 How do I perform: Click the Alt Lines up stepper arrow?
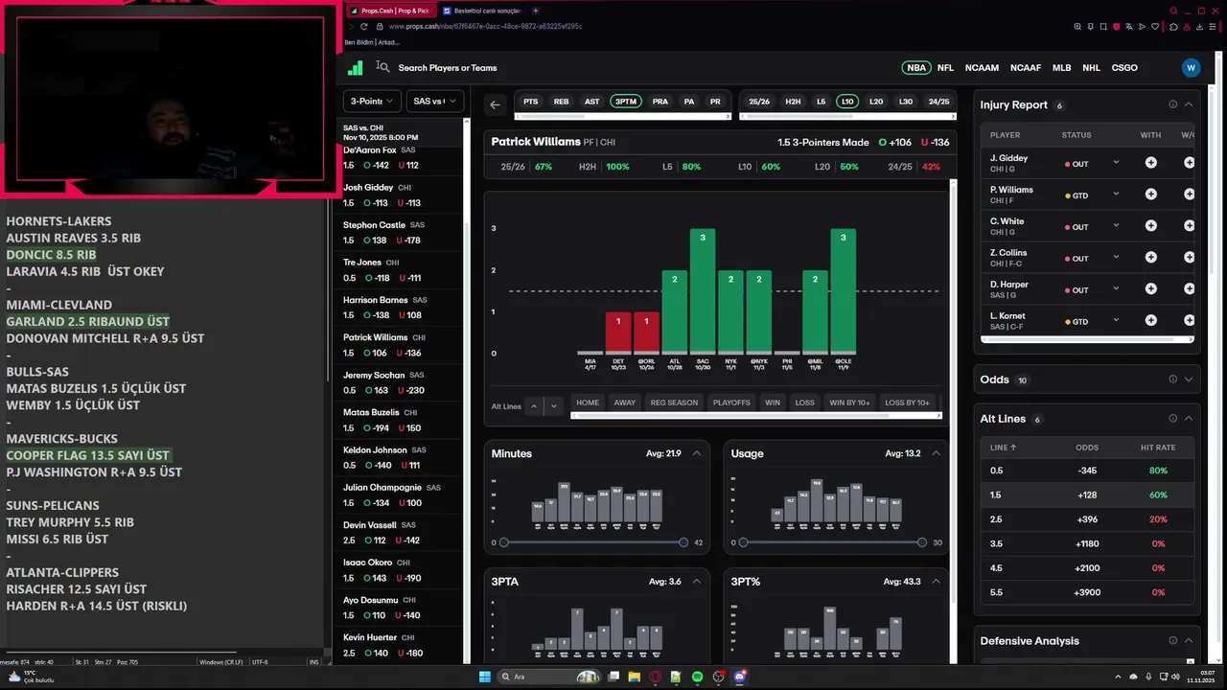[x=534, y=406]
